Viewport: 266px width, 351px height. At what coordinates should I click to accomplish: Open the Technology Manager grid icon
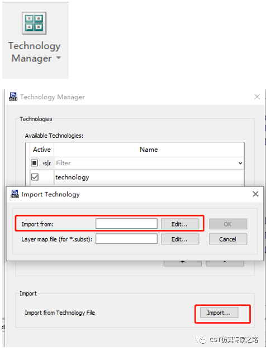coord(34,23)
